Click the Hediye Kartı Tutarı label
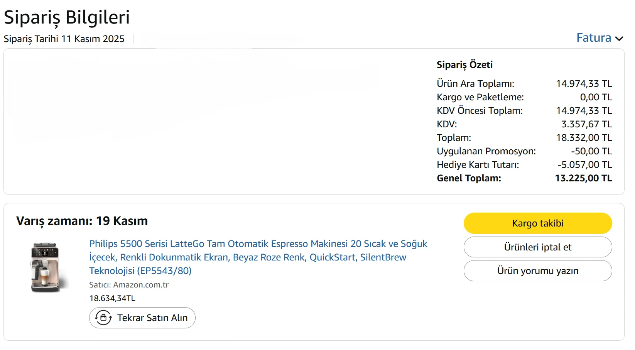The image size is (635, 350). [x=478, y=165]
